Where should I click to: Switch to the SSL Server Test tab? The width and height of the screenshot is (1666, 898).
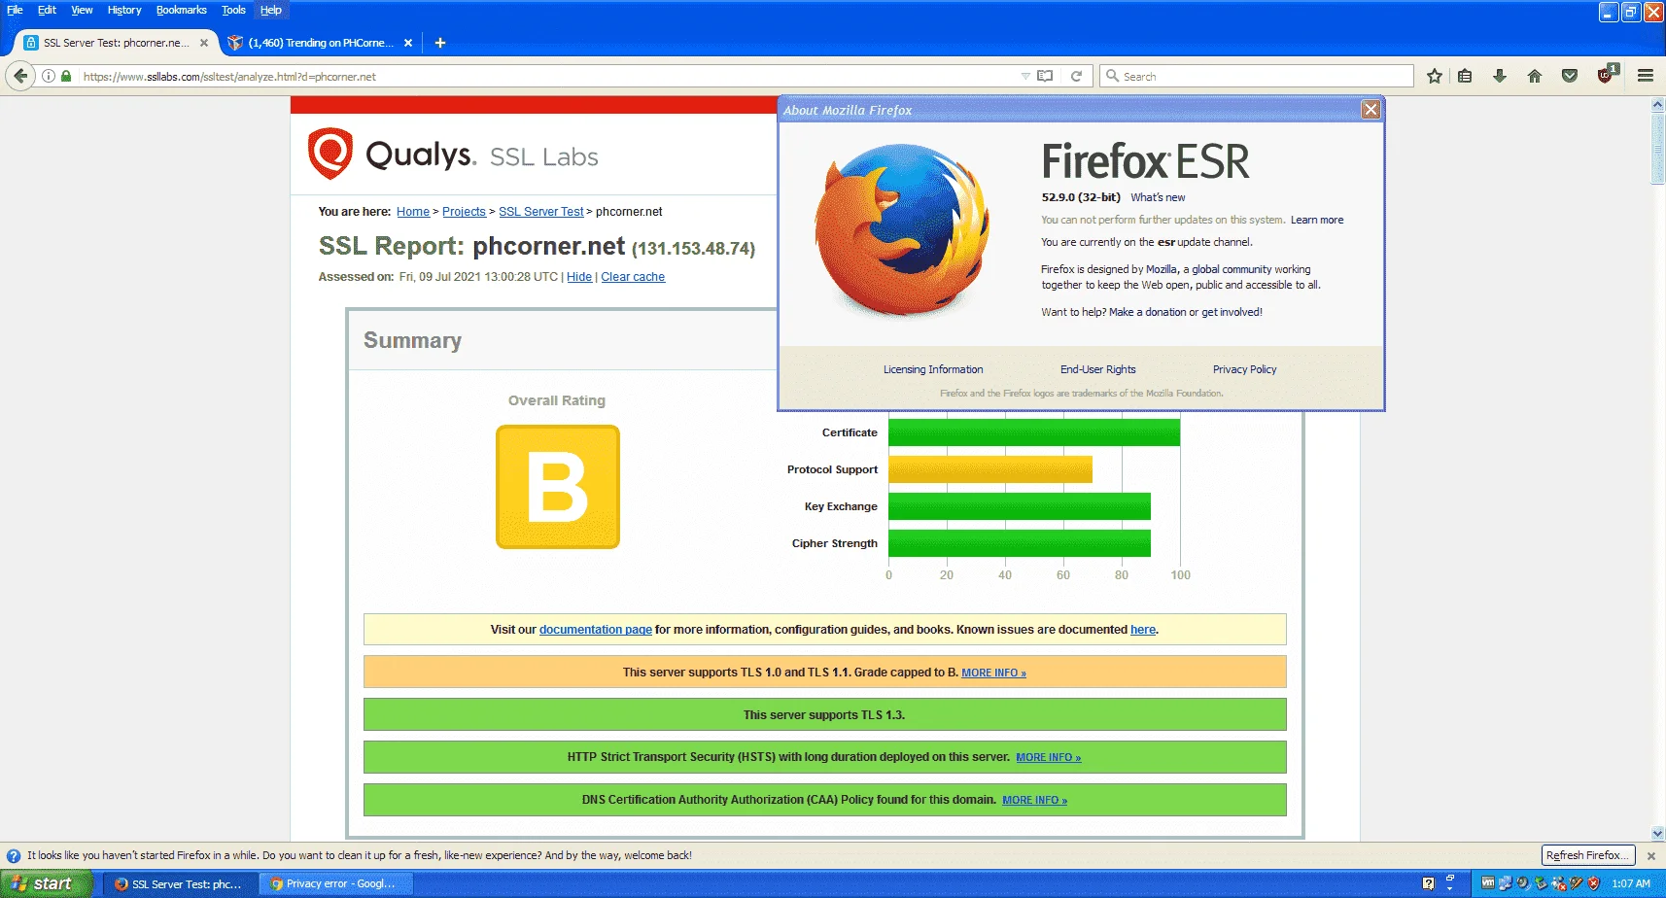pos(117,43)
